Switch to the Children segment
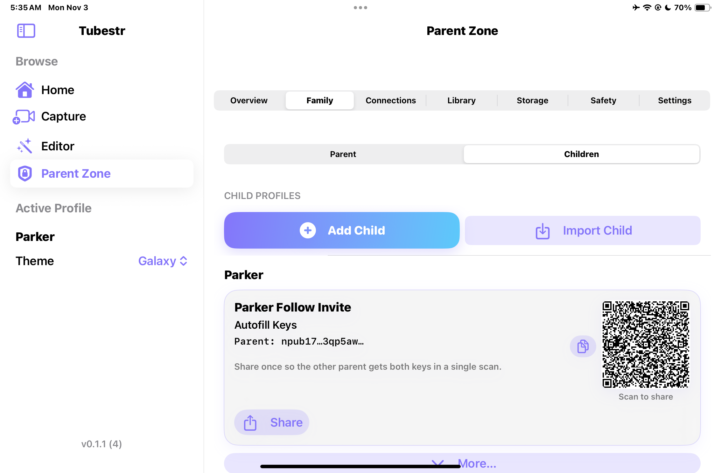 [581, 154]
